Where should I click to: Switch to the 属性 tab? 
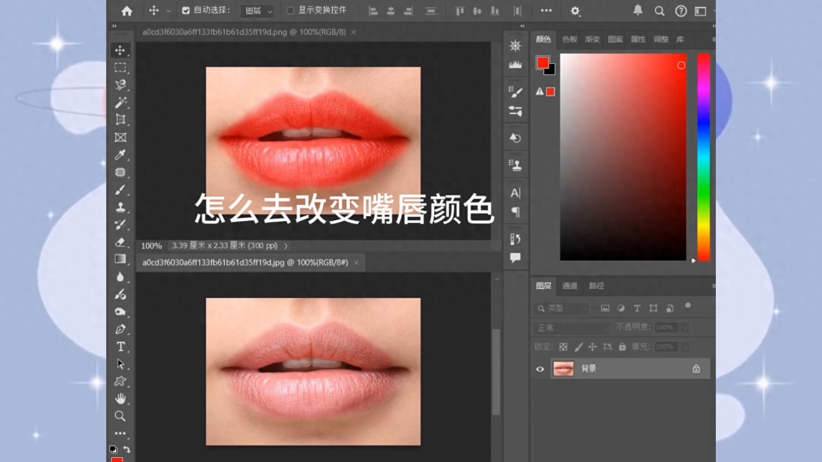(x=638, y=39)
